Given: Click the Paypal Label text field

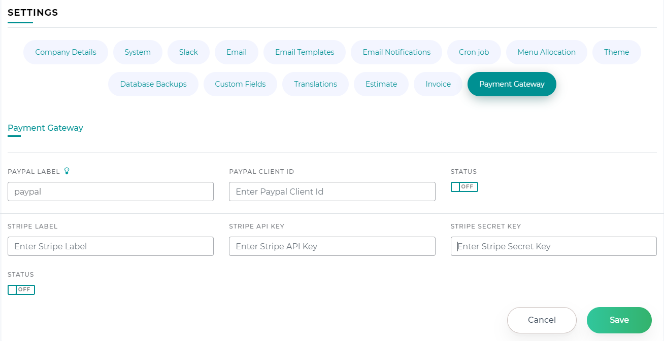Looking at the screenshot, I should point(111,192).
